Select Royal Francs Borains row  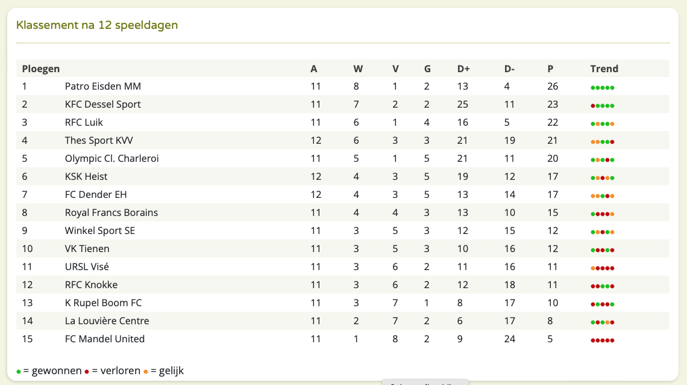coord(343,212)
